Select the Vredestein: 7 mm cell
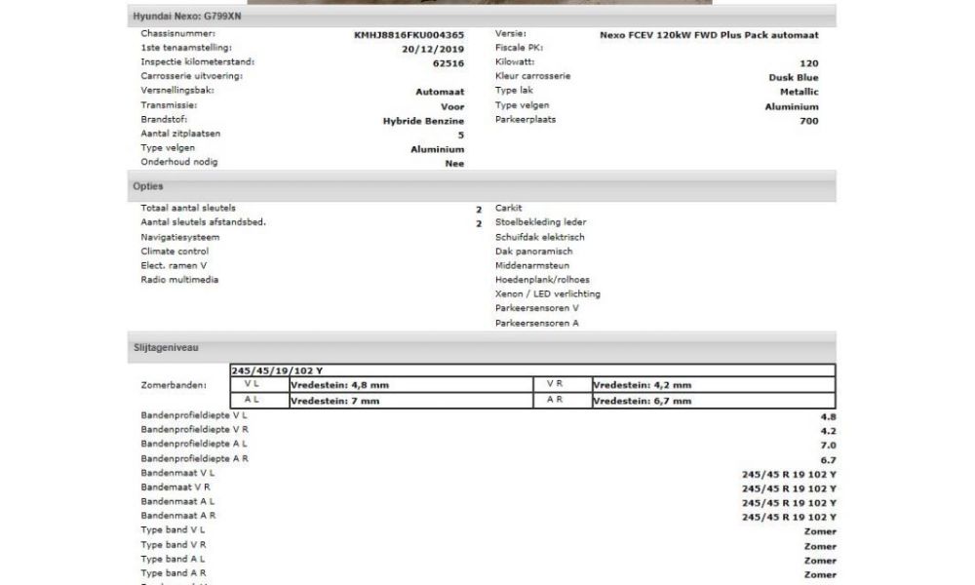The width and height of the screenshot is (975, 585). (x=331, y=400)
